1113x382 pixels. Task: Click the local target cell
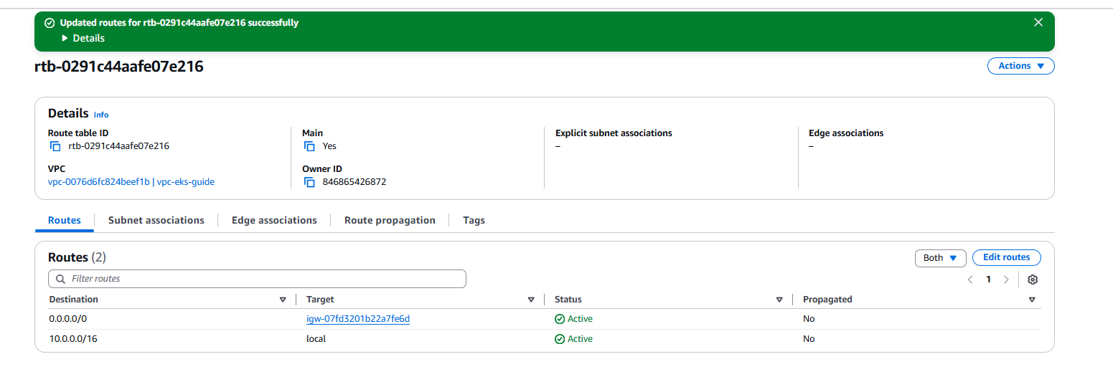[316, 339]
